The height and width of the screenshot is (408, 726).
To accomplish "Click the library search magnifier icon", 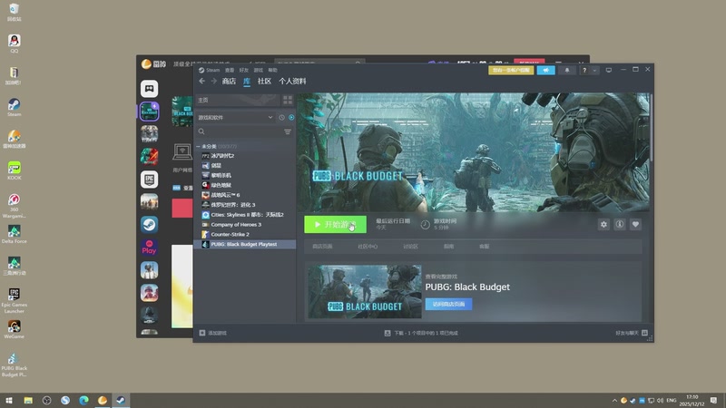I will point(201,131).
